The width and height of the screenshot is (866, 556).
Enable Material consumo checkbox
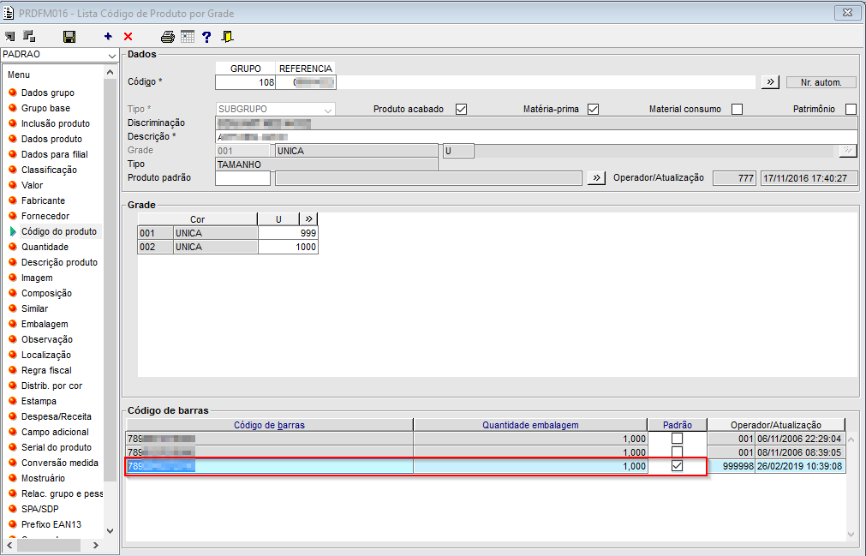coord(737,110)
